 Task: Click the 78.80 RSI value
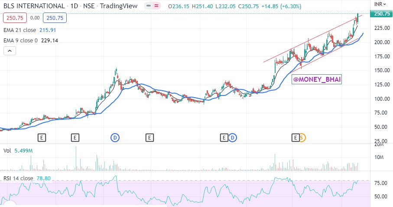[44, 178]
